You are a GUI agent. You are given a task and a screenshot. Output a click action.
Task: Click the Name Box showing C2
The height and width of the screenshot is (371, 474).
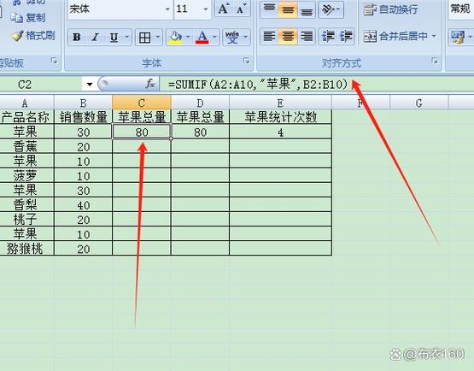(41, 84)
